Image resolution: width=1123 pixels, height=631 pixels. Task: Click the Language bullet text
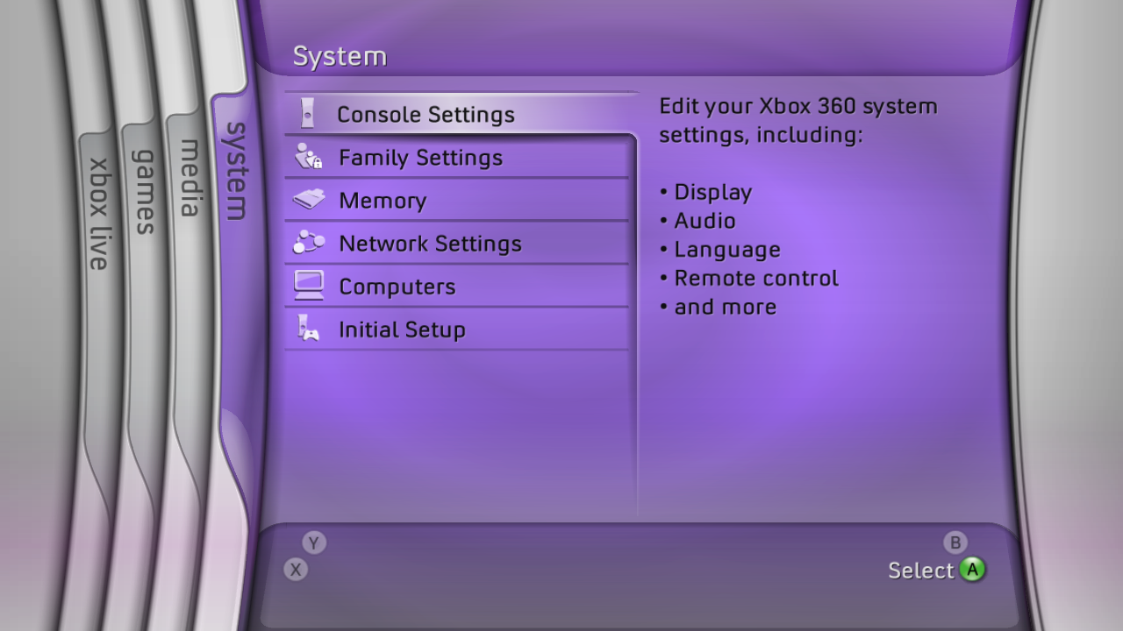(727, 250)
